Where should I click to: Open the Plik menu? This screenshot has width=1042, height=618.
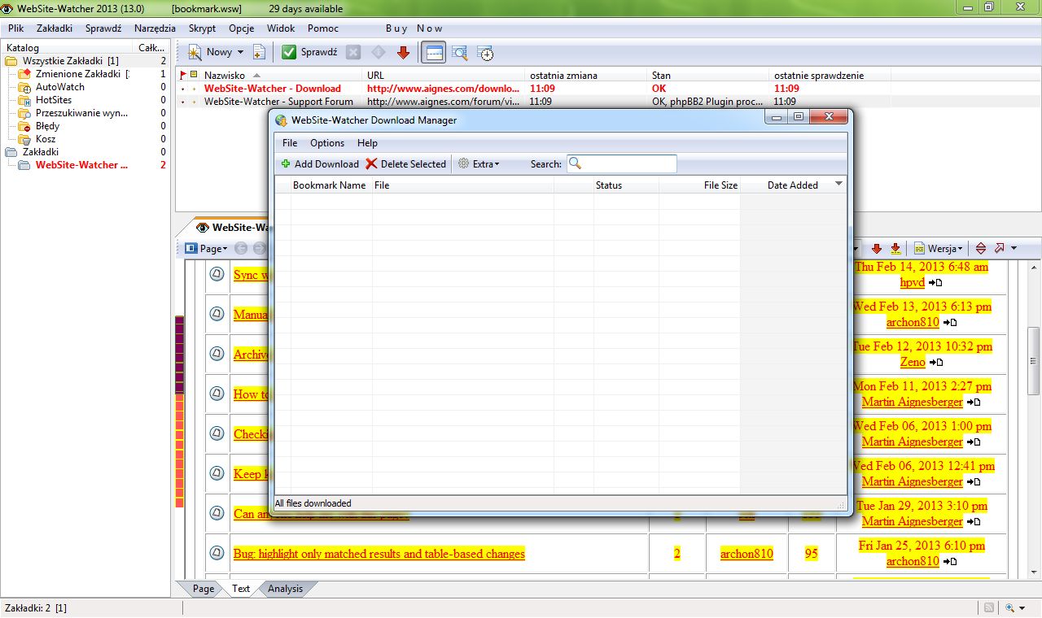point(15,28)
